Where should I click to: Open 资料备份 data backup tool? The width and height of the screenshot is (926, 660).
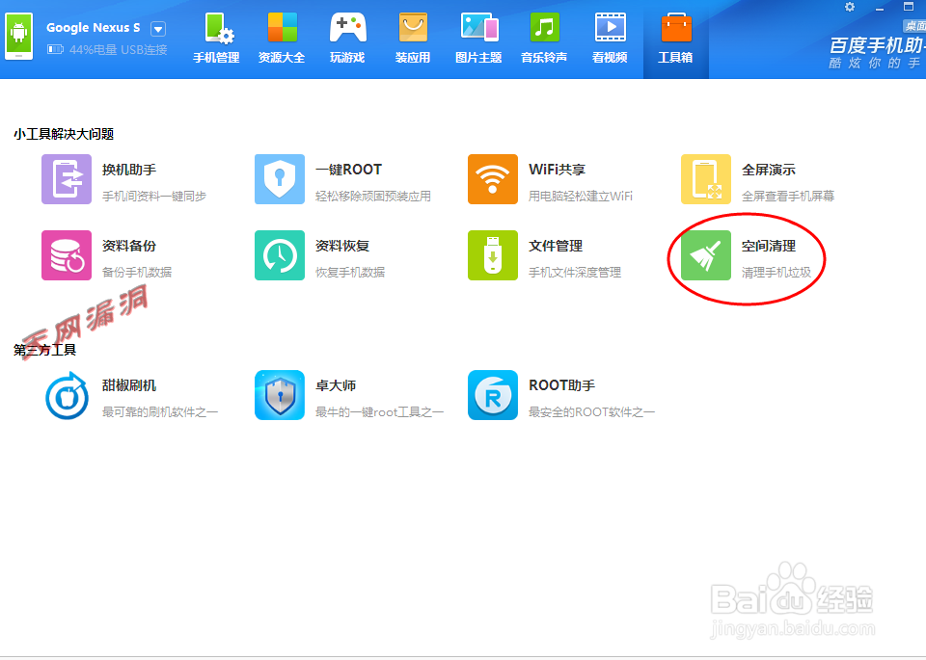66,255
